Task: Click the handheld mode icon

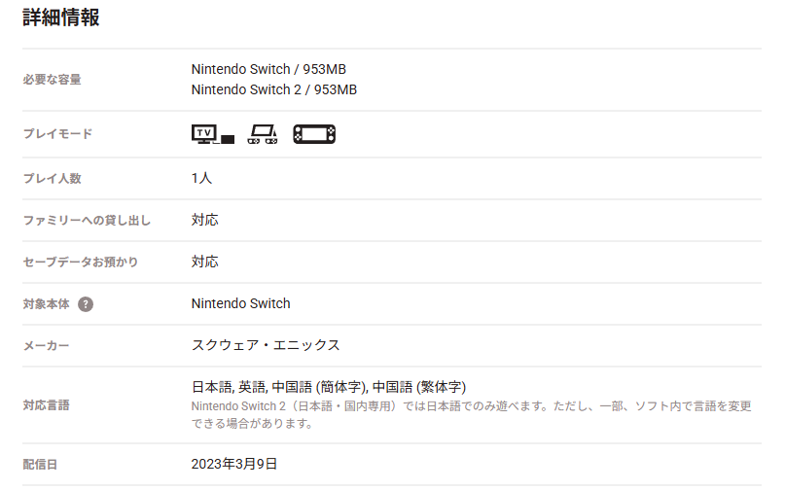Action: (314, 134)
